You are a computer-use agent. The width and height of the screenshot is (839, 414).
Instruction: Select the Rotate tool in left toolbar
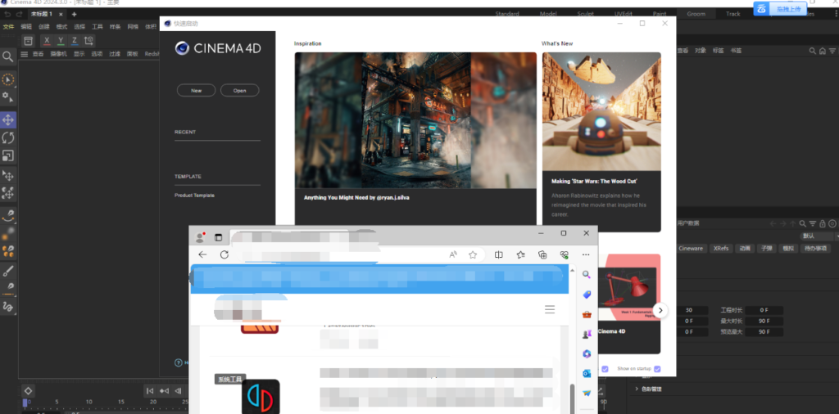click(x=8, y=137)
